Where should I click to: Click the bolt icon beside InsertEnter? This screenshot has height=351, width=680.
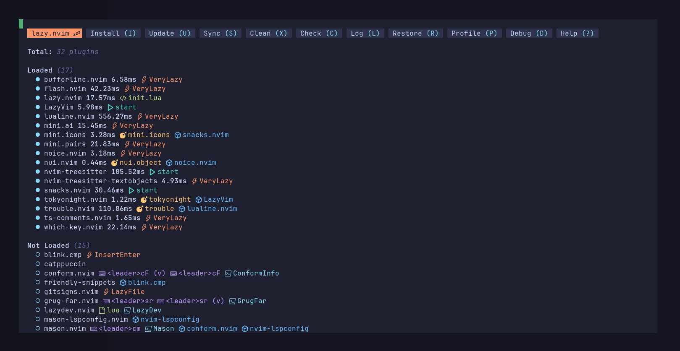[x=89, y=255]
